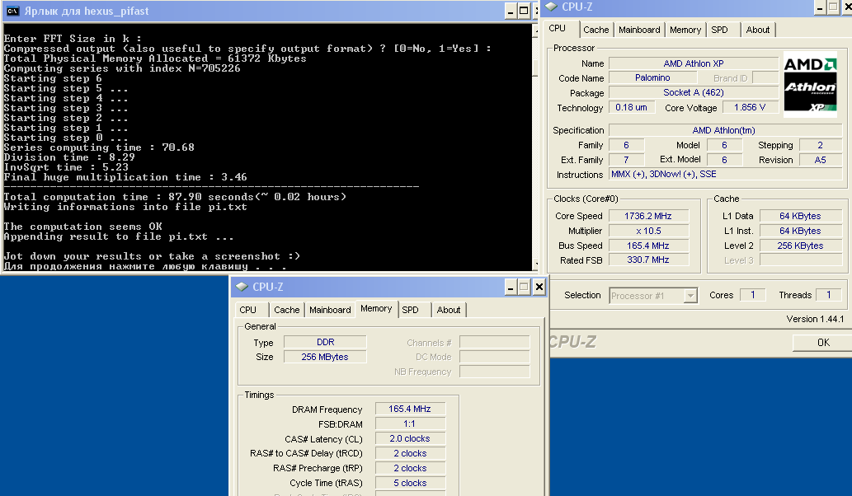852x496 pixels.
Task: Click the Core Speed value '1736.2 MHz'
Action: point(648,216)
